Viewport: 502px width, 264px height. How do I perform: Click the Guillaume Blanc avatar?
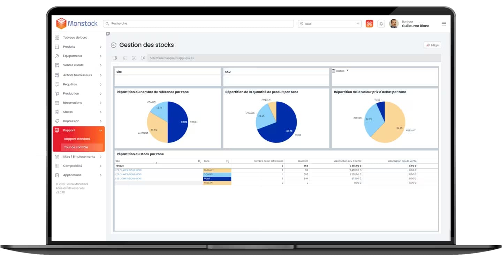pos(394,24)
